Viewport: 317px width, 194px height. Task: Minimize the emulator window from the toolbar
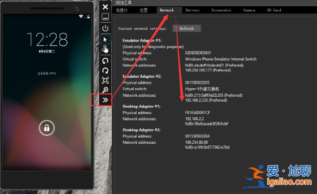click(105, 17)
